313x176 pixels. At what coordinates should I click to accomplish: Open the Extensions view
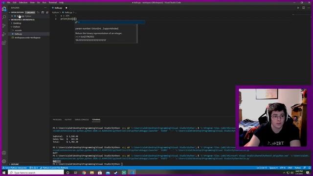point(4,43)
